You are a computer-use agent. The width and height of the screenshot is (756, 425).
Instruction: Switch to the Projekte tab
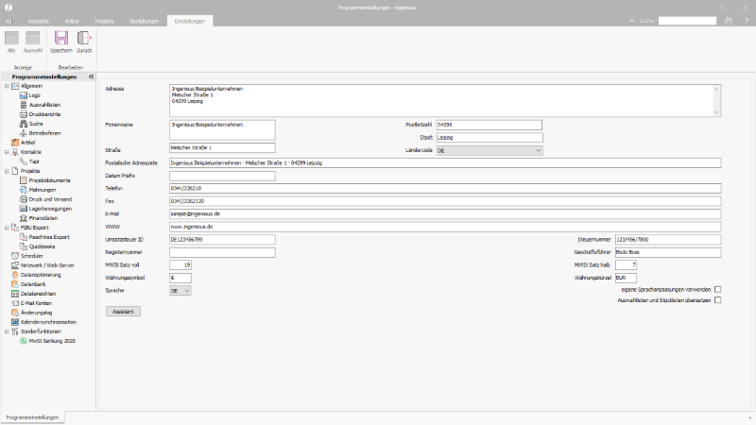click(105, 21)
